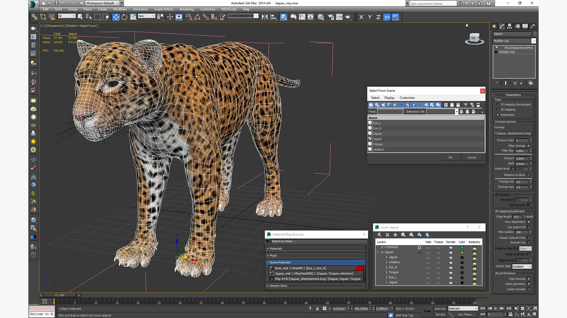This screenshot has height=318, width=567.
Task: Constrain to XY plane button
Action: click(387, 17)
